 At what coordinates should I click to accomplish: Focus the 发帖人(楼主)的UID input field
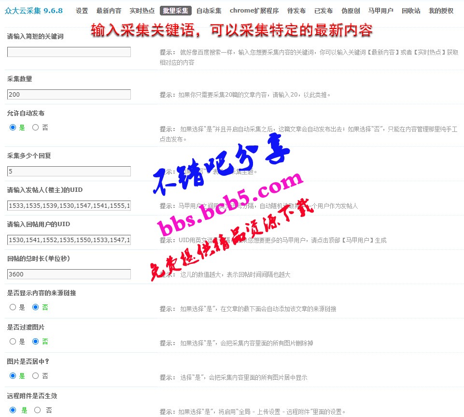69,205
